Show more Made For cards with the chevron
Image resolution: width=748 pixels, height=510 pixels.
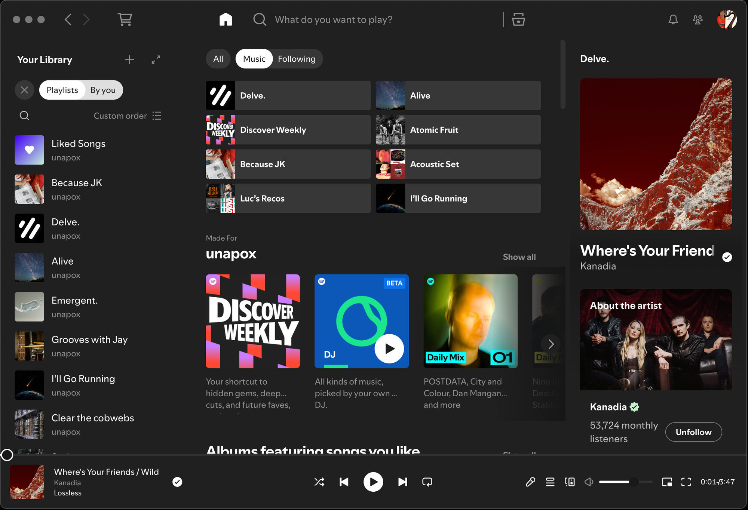[551, 344]
